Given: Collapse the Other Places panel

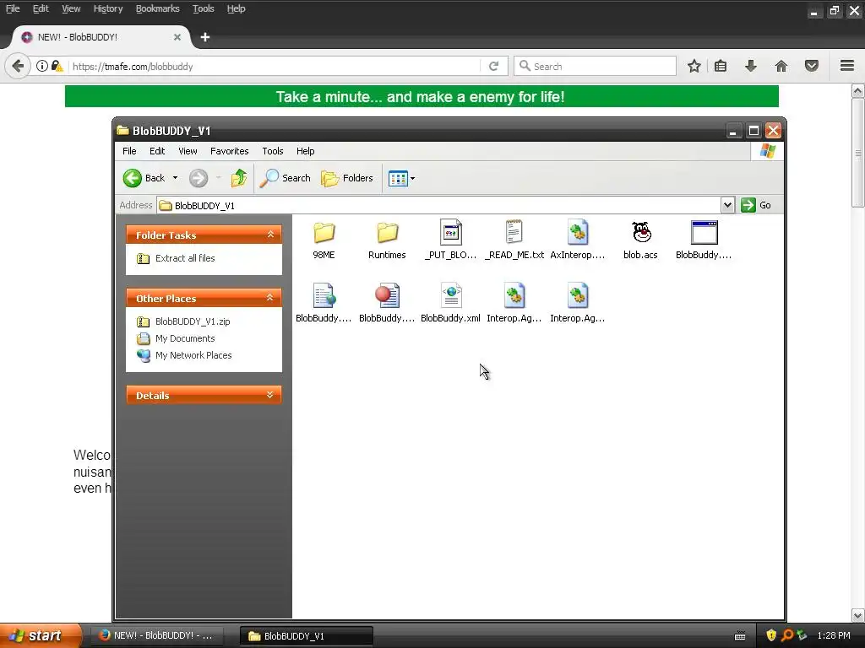Looking at the screenshot, I should (x=270, y=298).
